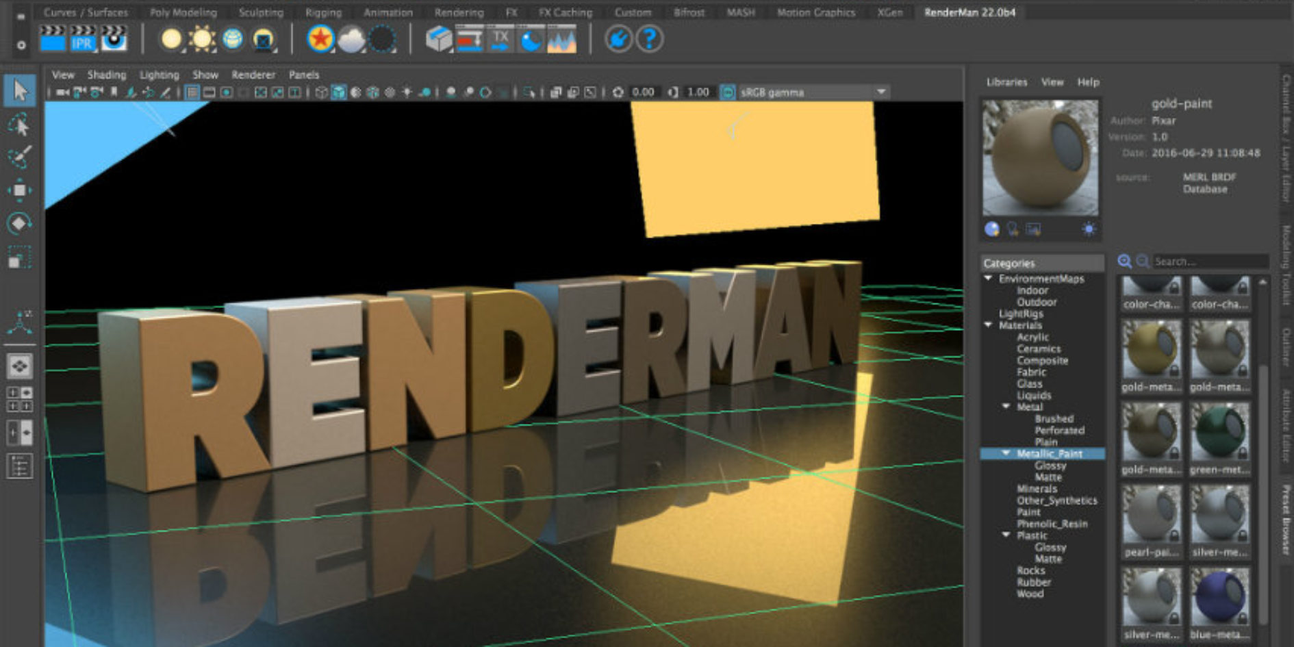
Task: Click the preset Search field
Action: 1210,262
